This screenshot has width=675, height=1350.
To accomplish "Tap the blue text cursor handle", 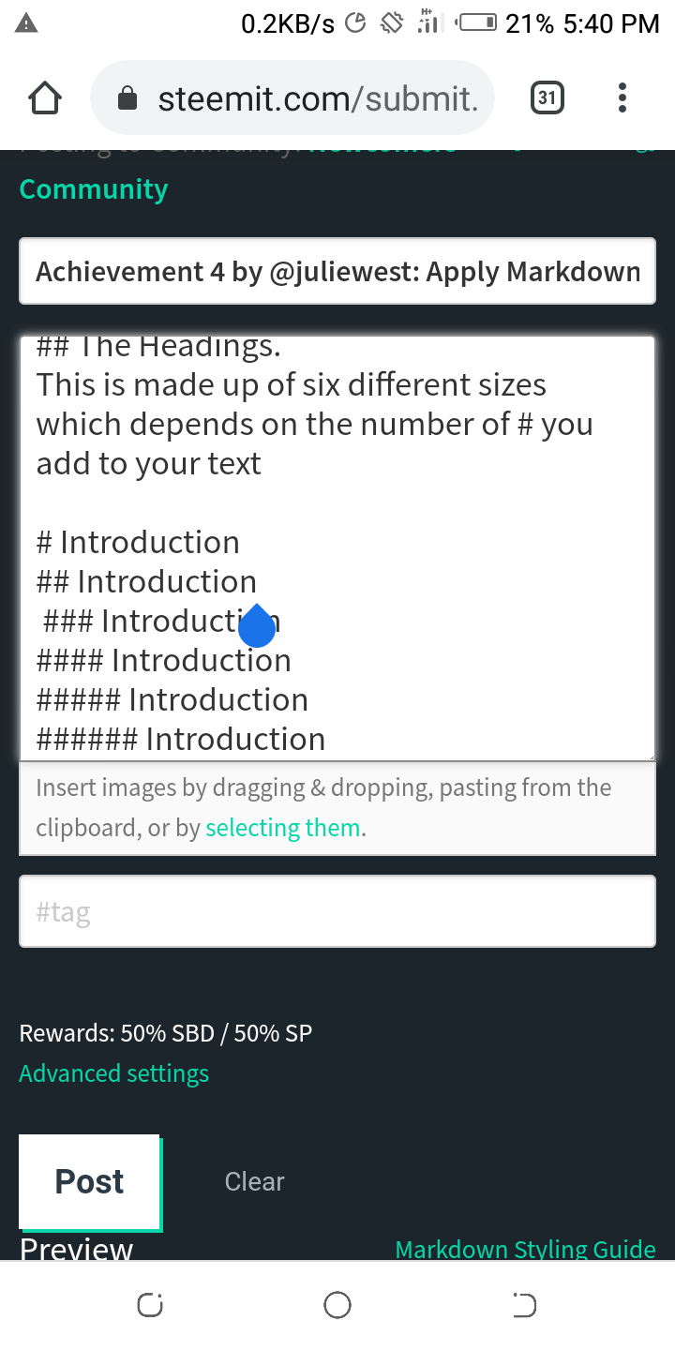I will [x=257, y=625].
